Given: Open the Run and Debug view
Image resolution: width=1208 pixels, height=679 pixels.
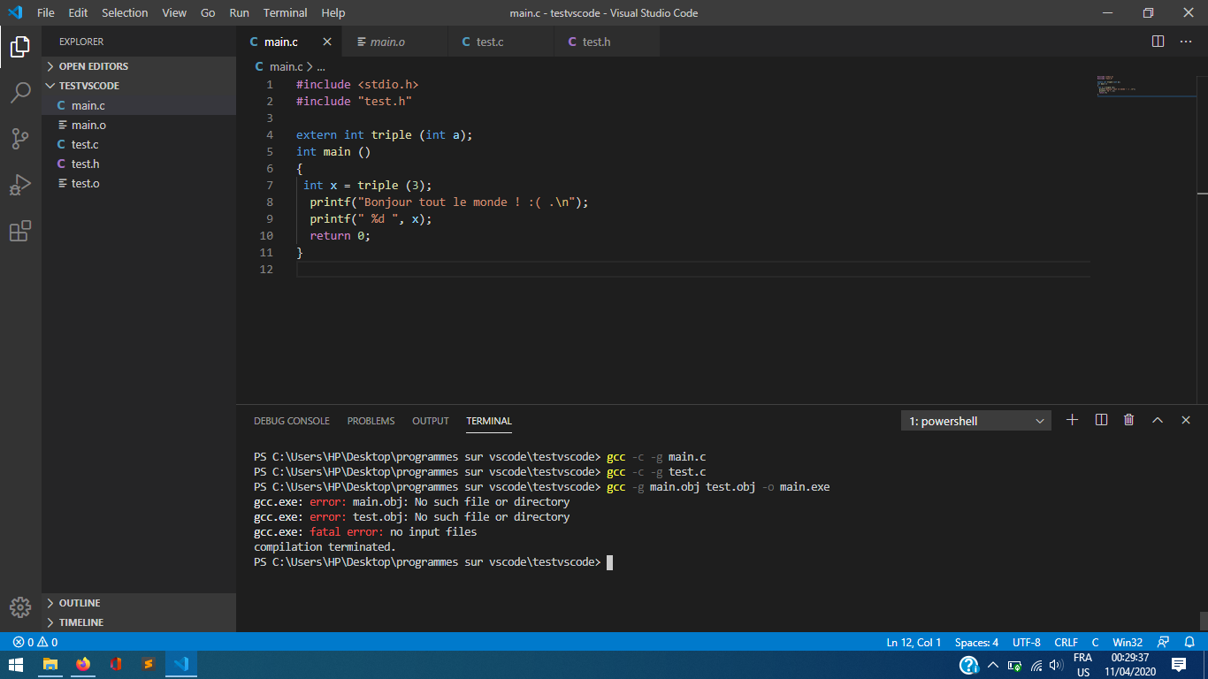Looking at the screenshot, I should [20, 185].
